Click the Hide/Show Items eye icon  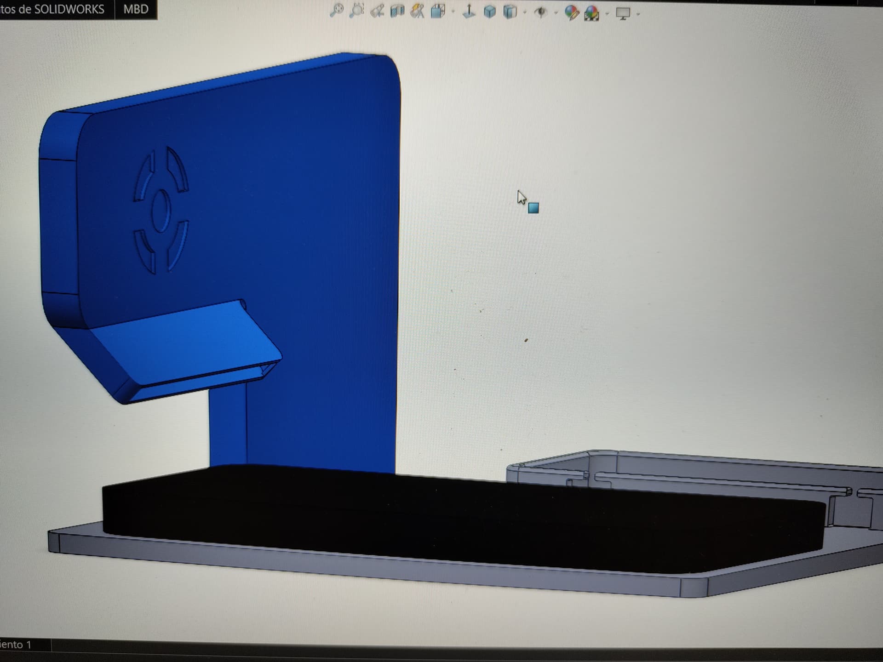click(x=541, y=13)
